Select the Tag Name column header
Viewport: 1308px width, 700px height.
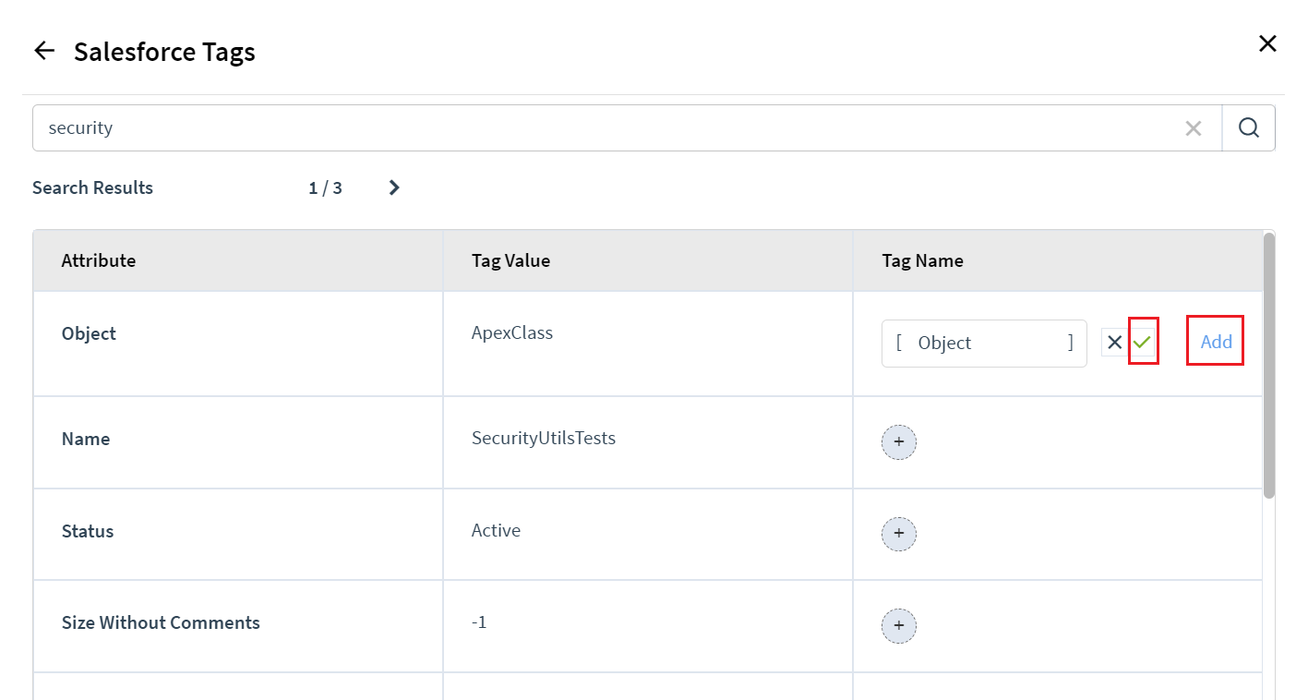pos(1058,260)
